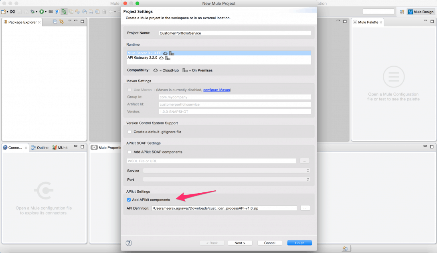Check Add APIkit SOAP components

(129, 152)
